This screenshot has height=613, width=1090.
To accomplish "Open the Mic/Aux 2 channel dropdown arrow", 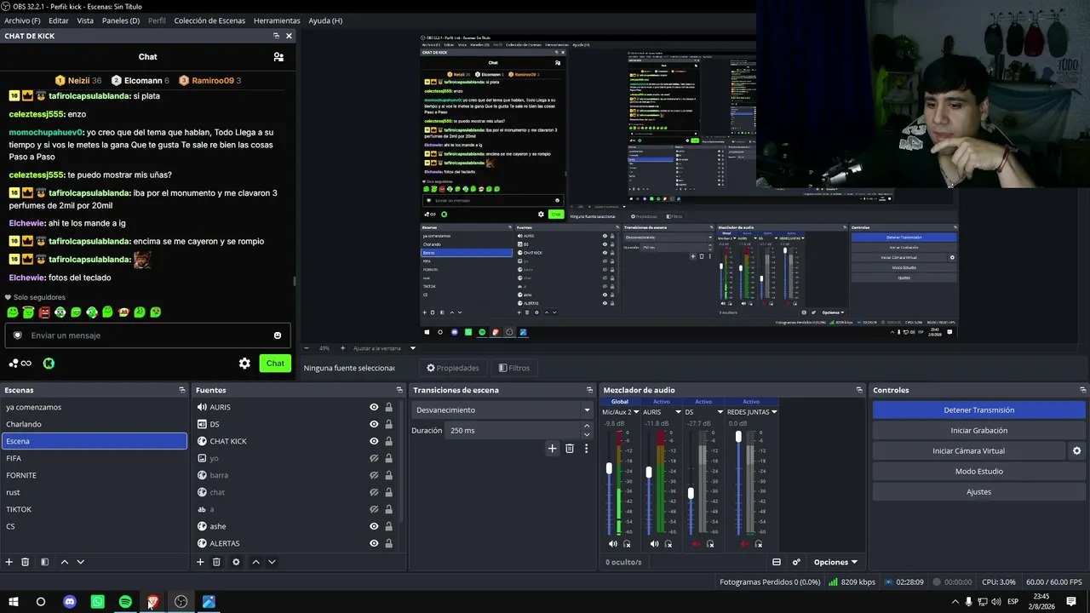I will [636, 412].
